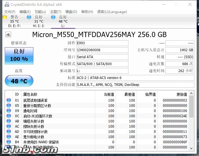The image size is (199, 156).
Task: Open the 主题(T) menu
Action: 56,12
